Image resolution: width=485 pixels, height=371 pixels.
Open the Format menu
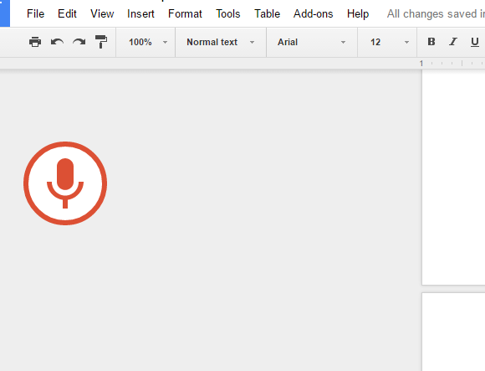pyautogui.click(x=185, y=14)
